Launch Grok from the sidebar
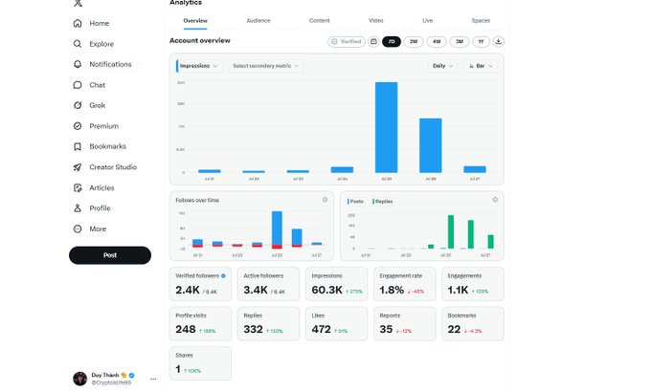This screenshot has height=392, width=651. 89,105
